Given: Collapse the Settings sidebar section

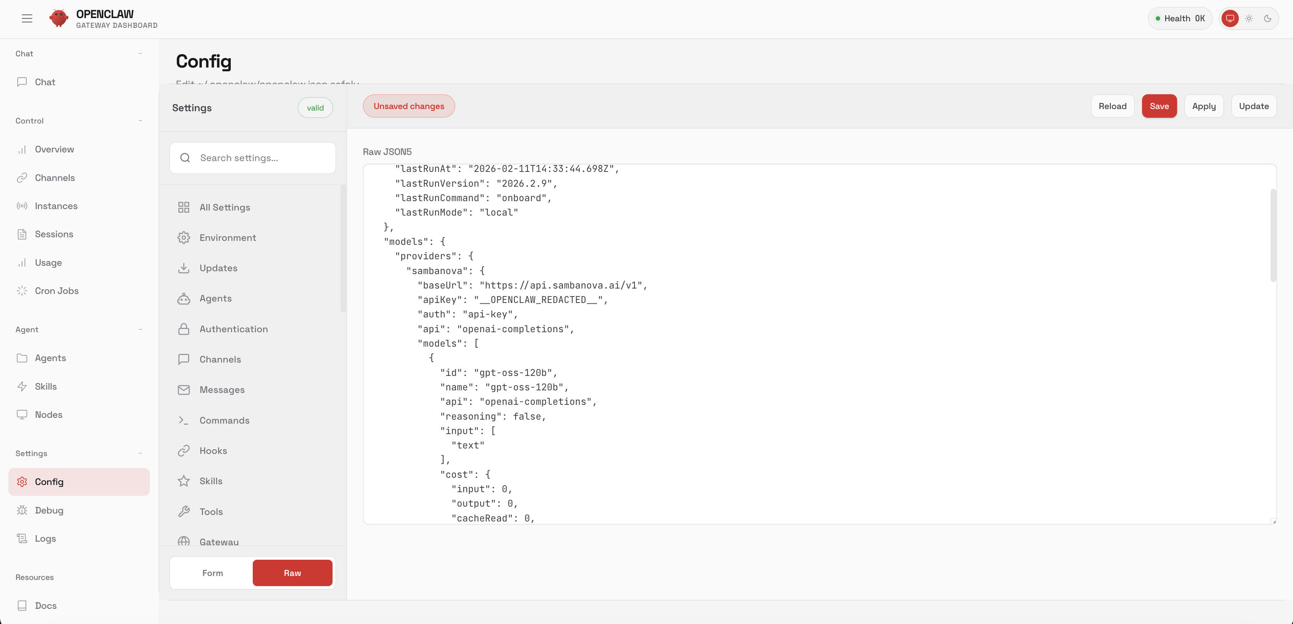Looking at the screenshot, I should point(140,453).
